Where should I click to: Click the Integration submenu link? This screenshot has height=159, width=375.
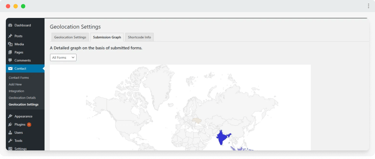(x=16, y=91)
